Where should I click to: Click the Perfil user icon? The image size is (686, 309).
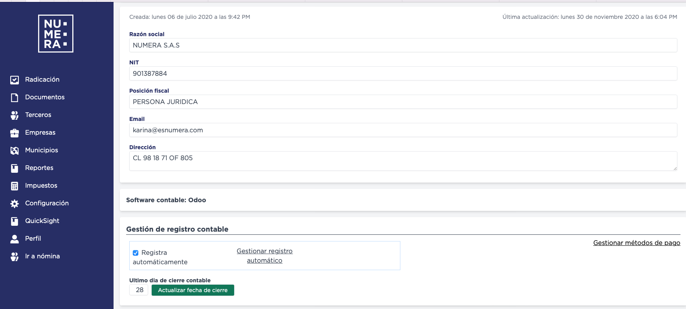(15, 239)
